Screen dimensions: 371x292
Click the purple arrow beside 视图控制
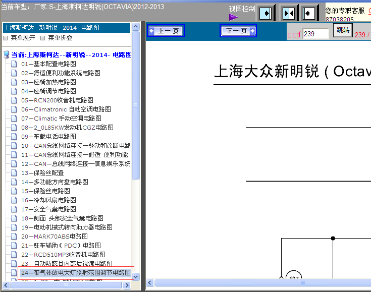coord(233,17)
